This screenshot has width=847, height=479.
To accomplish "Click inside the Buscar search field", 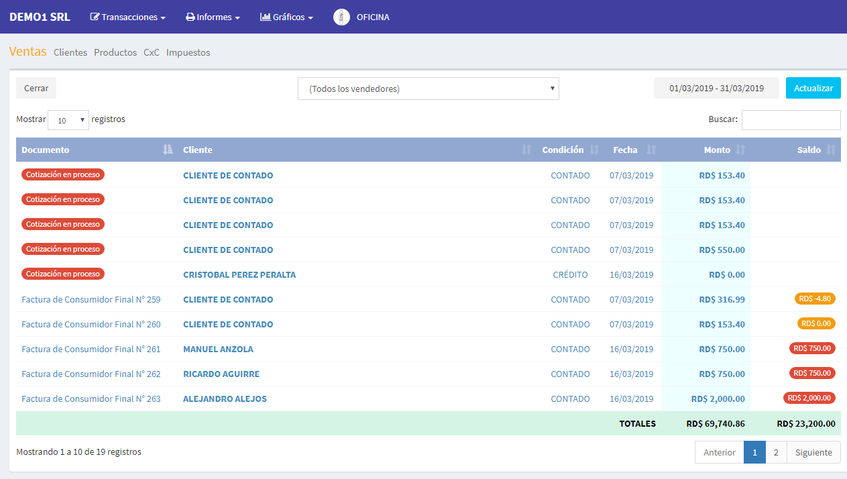I will 791,119.
